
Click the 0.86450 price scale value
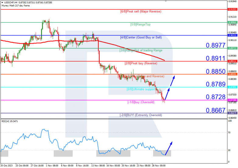[x=233, y=118]
